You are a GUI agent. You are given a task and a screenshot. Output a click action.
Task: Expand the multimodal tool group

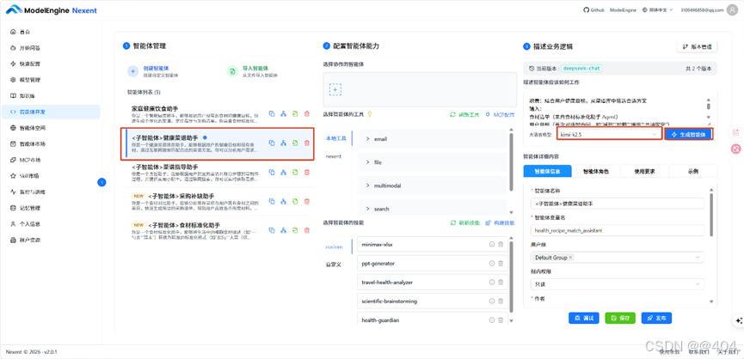(433, 186)
